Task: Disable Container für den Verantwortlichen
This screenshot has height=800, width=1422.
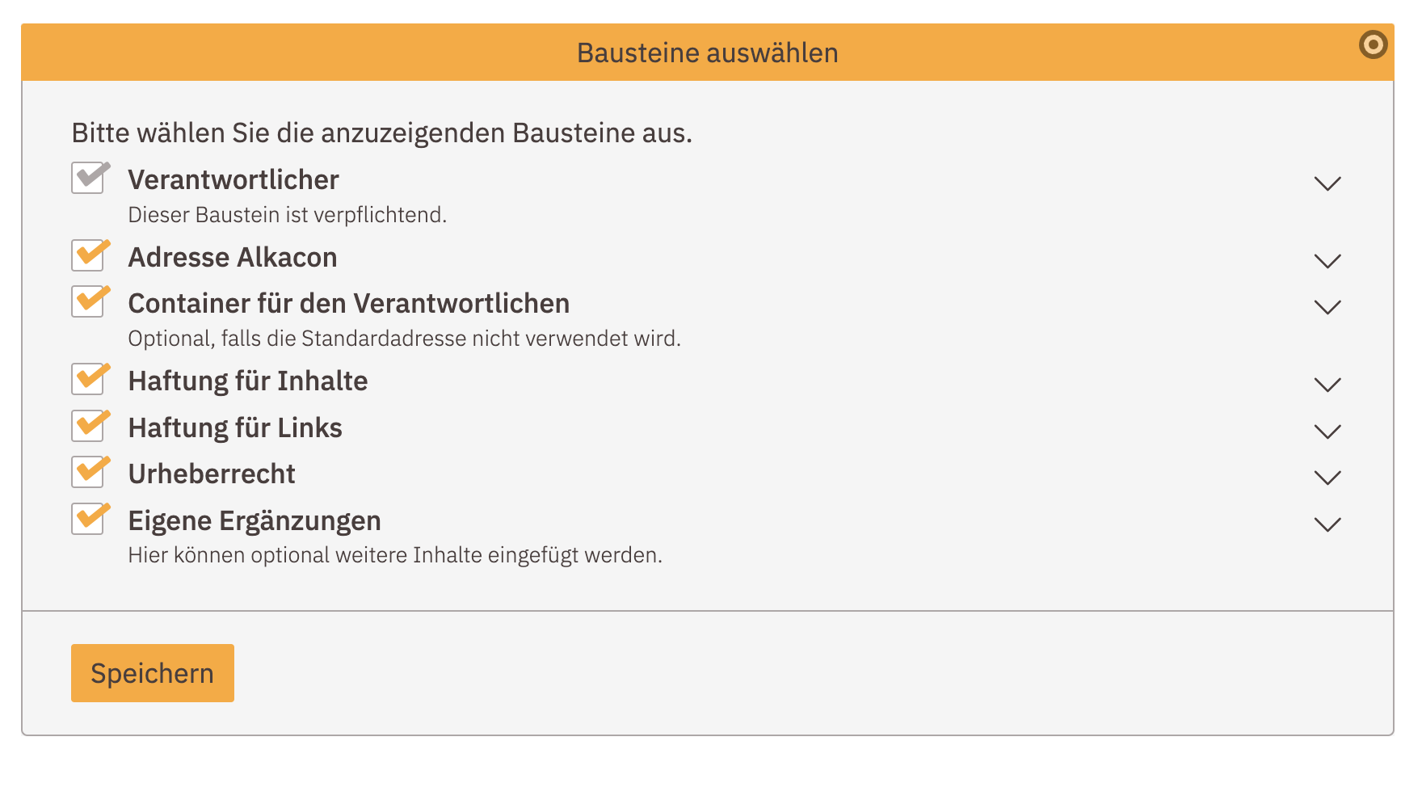Action: click(x=89, y=301)
